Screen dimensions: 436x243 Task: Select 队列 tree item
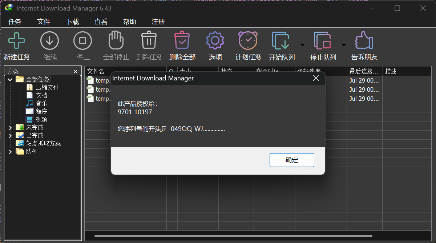click(32, 151)
